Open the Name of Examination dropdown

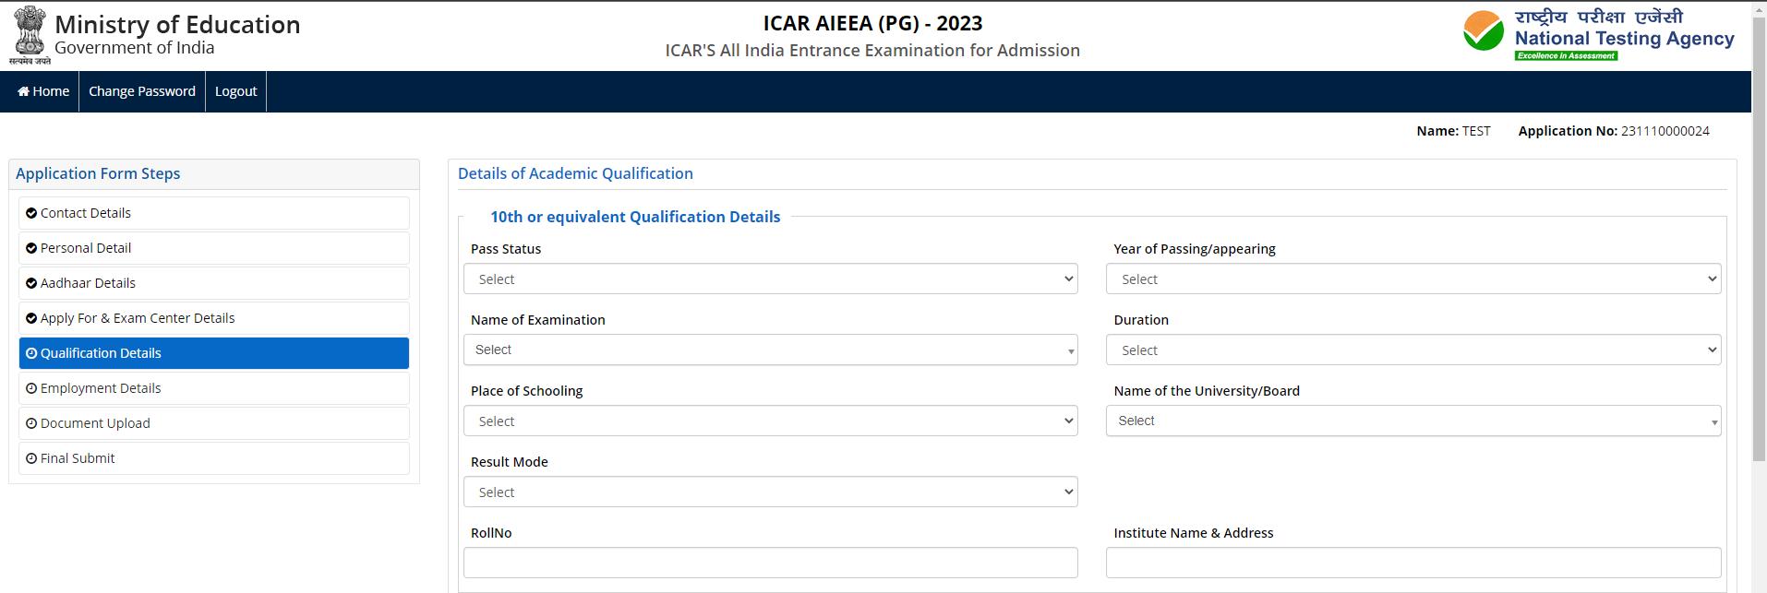pyautogui.click(x=770, y=350)
